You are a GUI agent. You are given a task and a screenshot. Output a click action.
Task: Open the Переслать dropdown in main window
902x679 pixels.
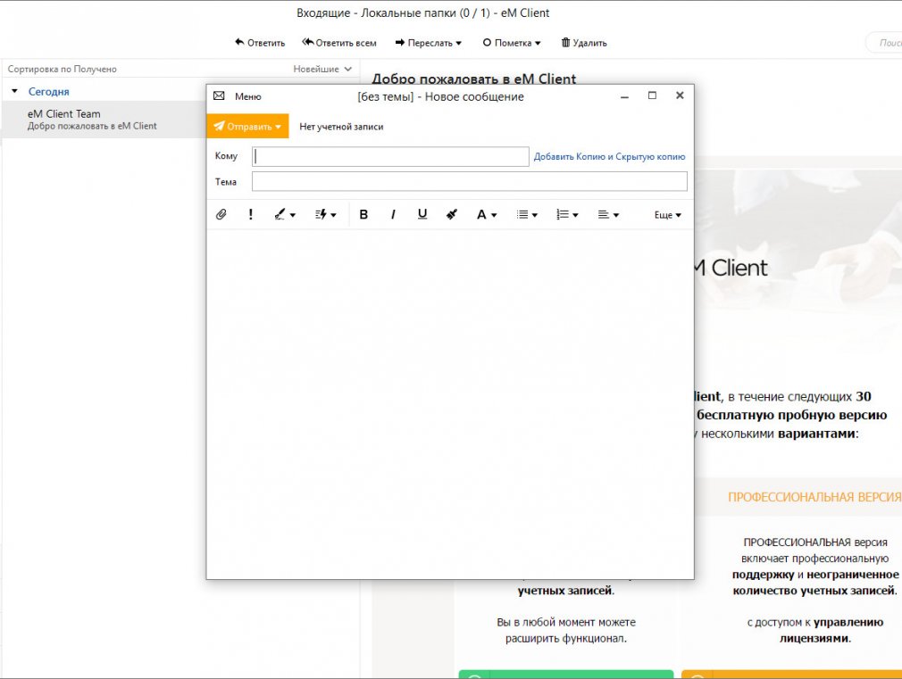click(x=429, y=43)
